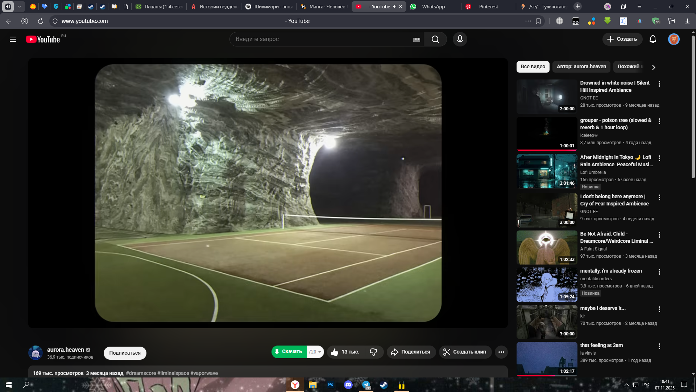Open the three-dots more actions button under video
The height and width of the screenshot is (392, 696).
pyautogui.click(x=501, y=352)
